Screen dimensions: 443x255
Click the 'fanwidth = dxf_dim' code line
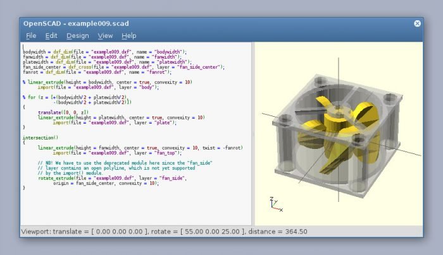pyautogui.click(x=102, y=57)
